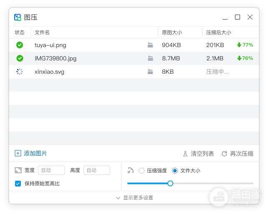Click the 高度 auto input field
This screenshot has height=214, width=268.
pos(97,170)
